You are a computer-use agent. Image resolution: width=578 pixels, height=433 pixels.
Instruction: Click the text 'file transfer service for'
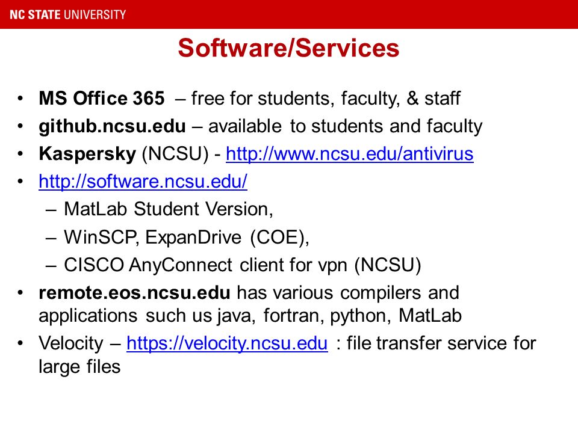(x=441, y=343)
